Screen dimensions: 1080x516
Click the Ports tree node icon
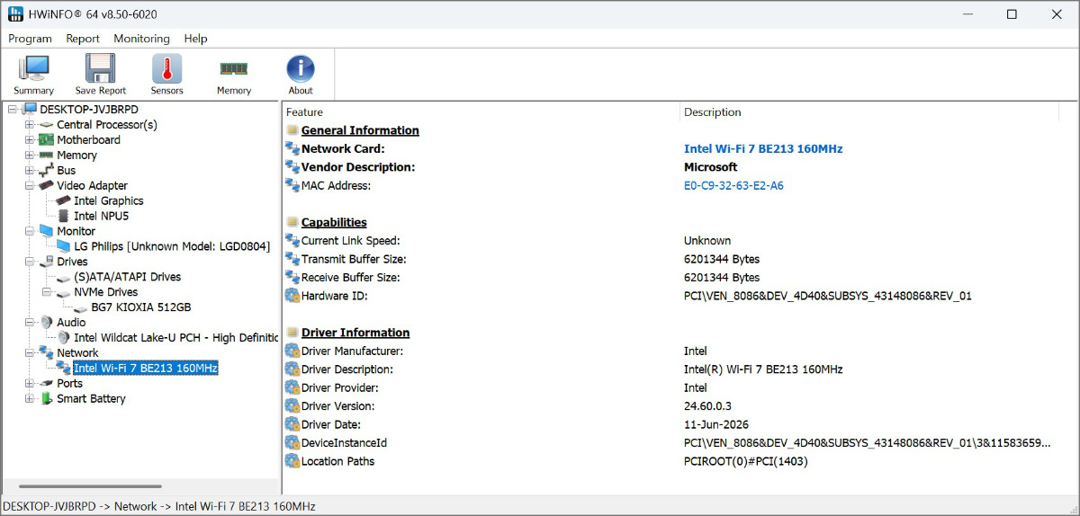pos(47,384)
